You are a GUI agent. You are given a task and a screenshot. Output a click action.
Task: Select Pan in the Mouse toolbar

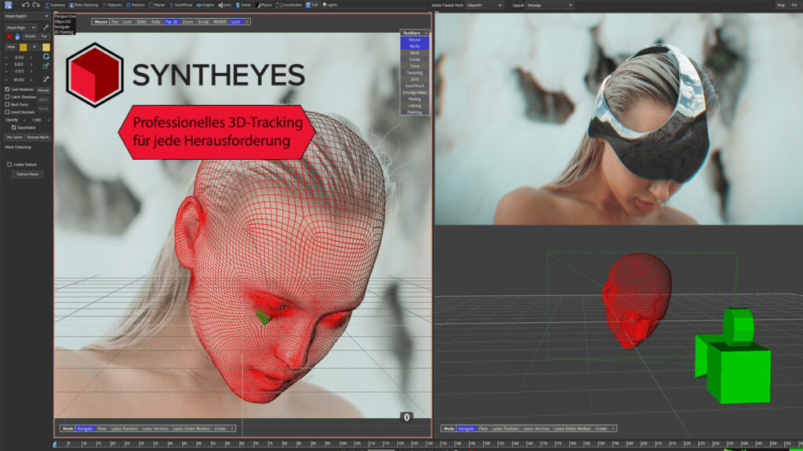pyautogui.click(x=114, y=22)
